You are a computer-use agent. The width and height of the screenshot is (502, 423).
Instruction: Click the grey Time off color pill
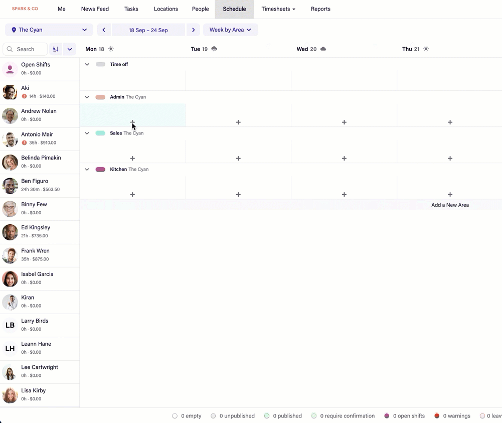pyautogui.click(x=100, y=64)
